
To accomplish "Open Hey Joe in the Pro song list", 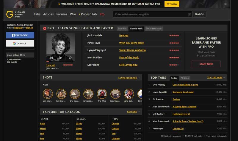I will click(x=124, y=35).
